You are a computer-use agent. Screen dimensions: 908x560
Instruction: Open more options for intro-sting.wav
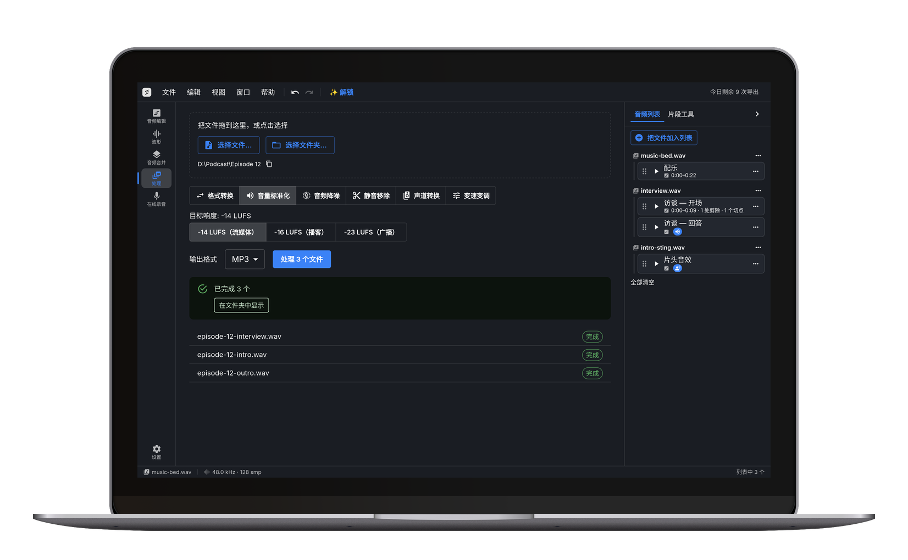pos(758,248)
